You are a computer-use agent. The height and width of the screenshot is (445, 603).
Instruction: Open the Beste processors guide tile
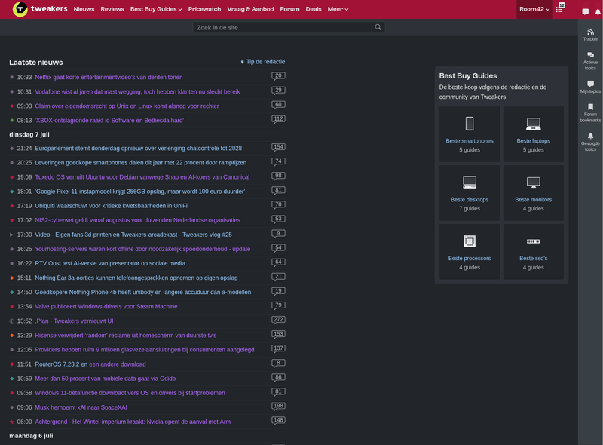[470, 252]
